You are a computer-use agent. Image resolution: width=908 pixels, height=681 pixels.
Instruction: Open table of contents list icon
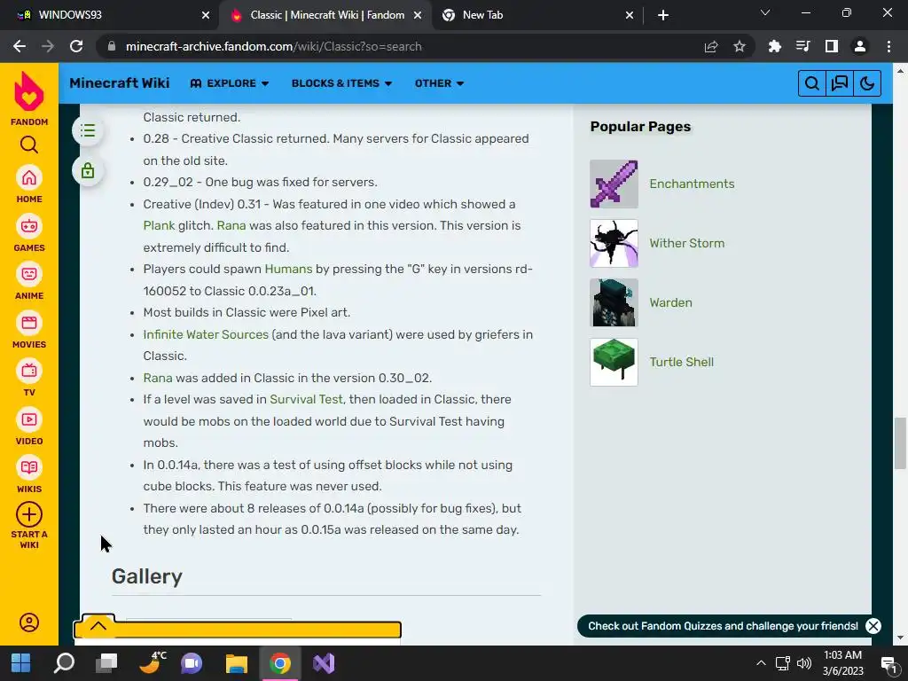(x=88, y=130)
